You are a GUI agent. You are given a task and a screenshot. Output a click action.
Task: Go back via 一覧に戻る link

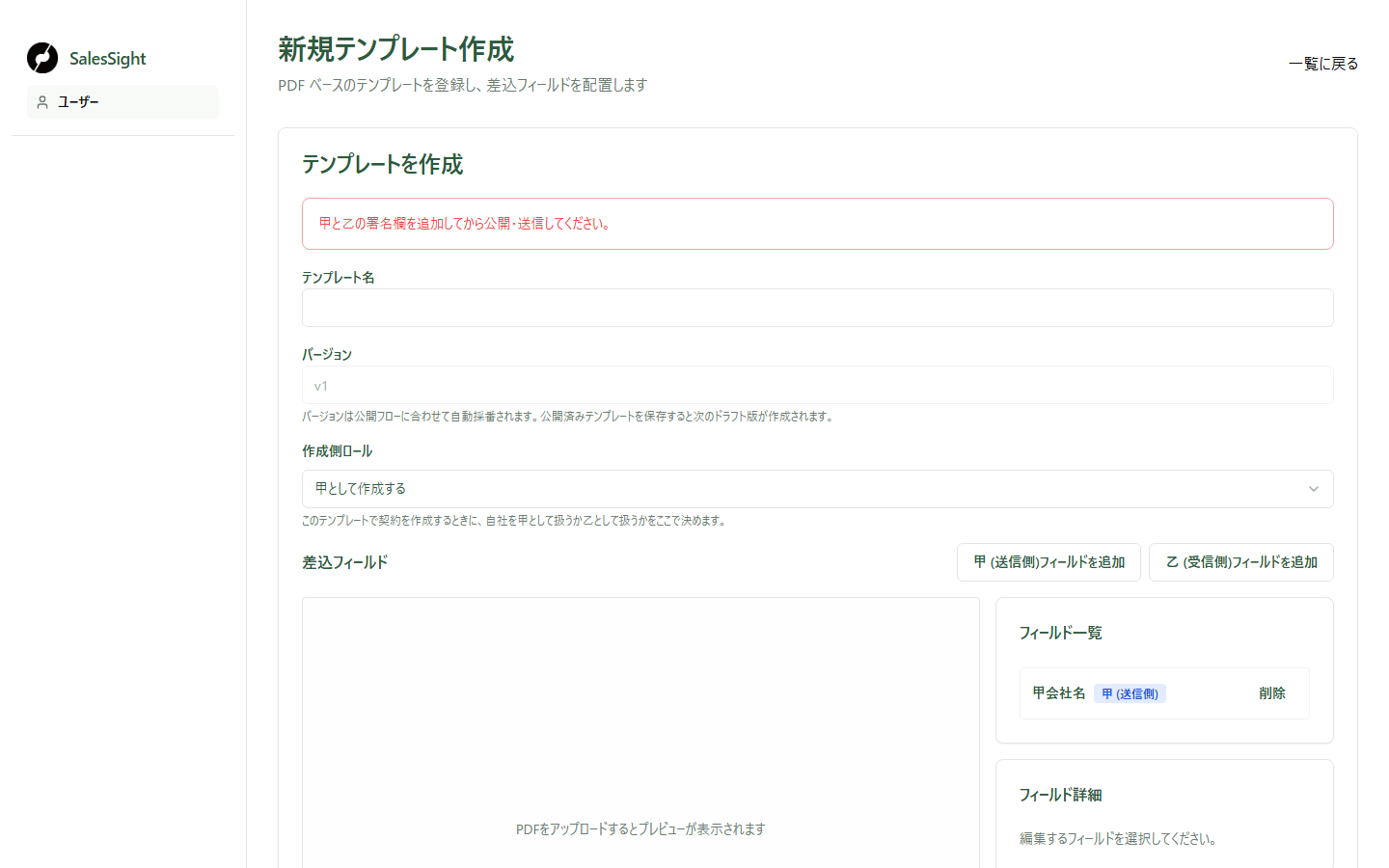(x=1323, y=64)
